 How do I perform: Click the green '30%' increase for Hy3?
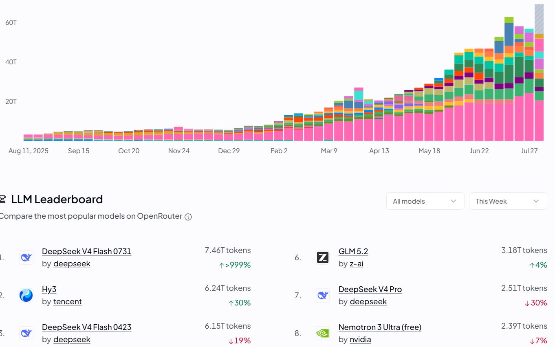[240, 303]
